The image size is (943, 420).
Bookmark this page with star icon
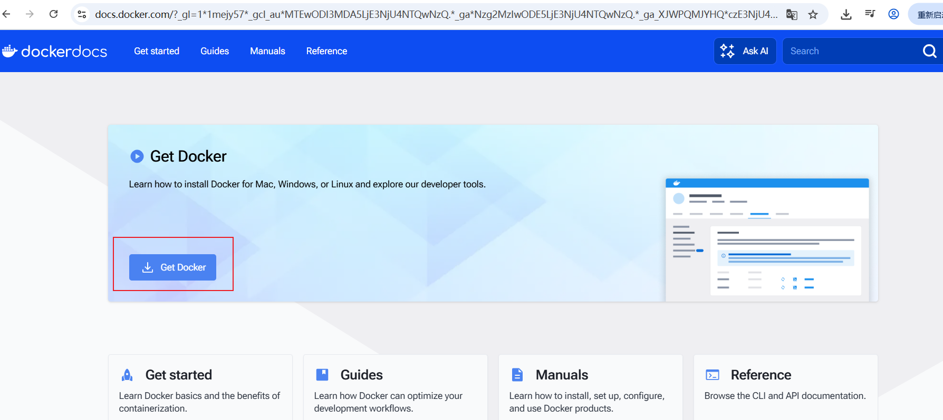pyautogui.click(x=813, y=14)
